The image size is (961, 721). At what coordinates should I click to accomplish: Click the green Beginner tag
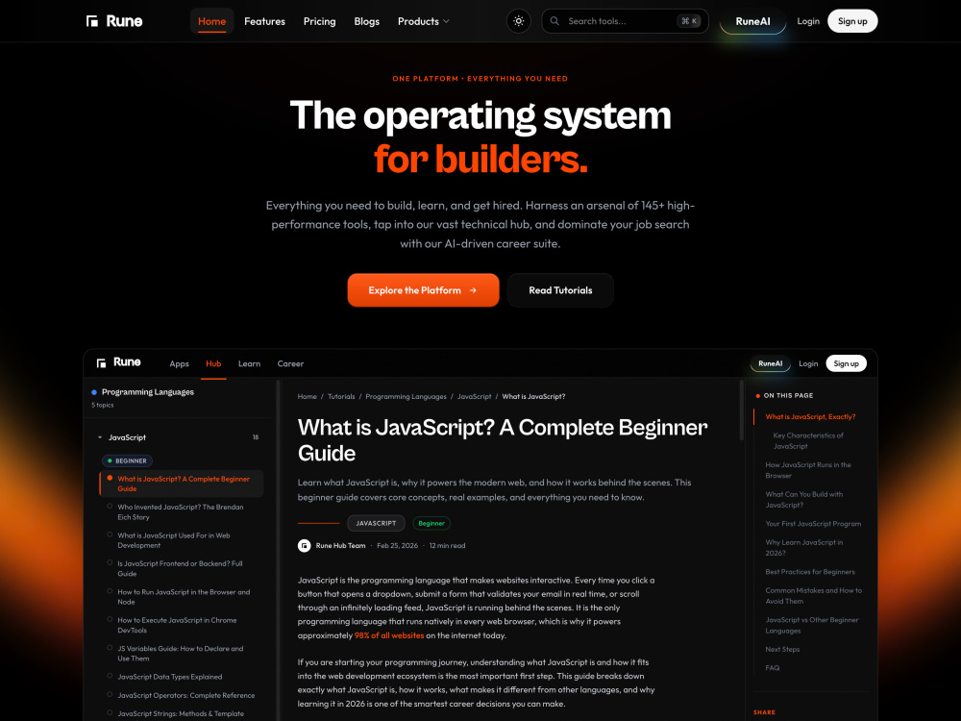click(x=431, y=523)
